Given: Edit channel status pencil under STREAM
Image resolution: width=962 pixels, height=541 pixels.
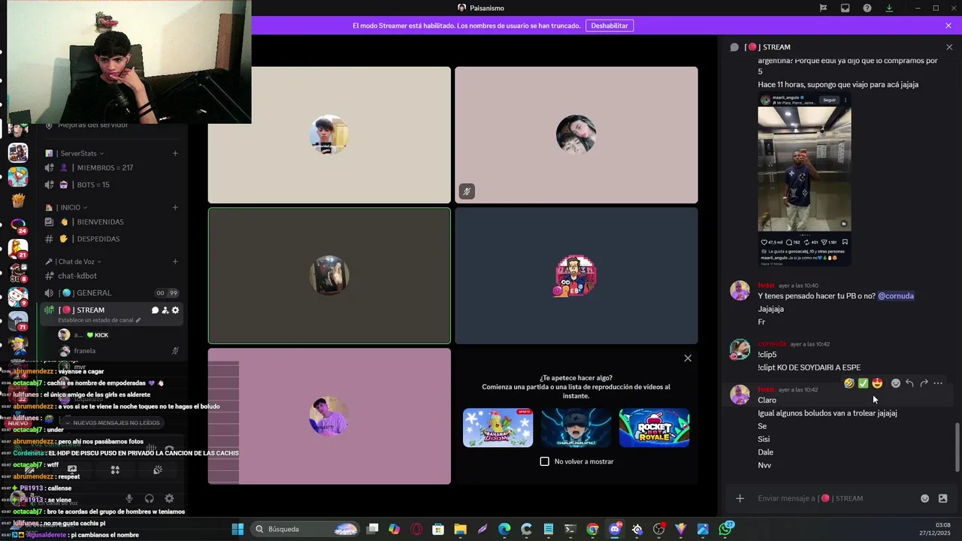Looking at the screenshot, I should coord(138,320).
